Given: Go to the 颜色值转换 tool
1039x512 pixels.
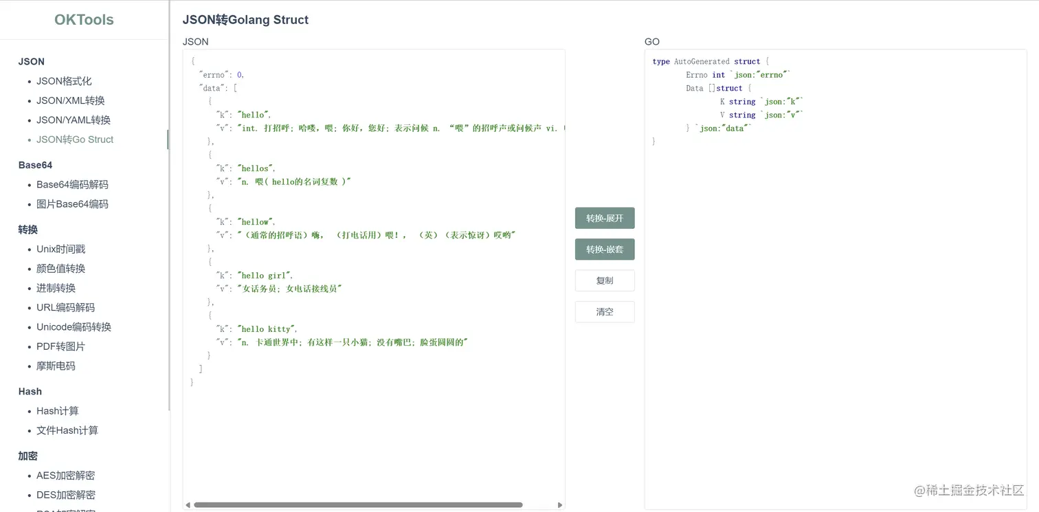Looking at the screenshot, I should coord(61,269).
